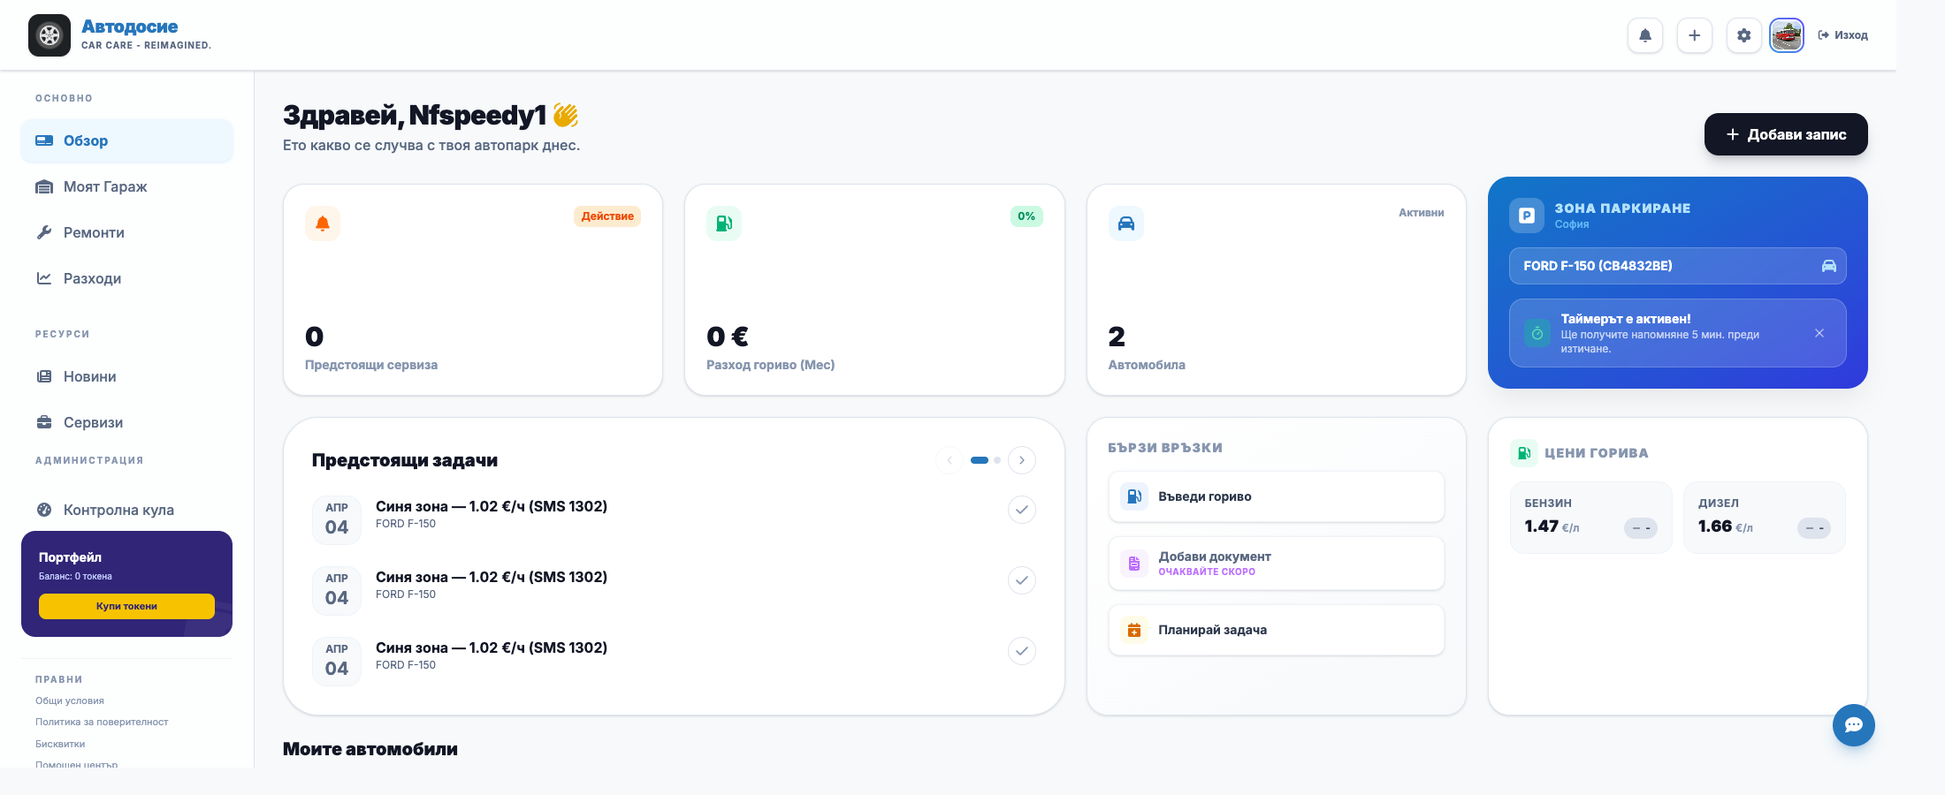Mark first Синя зона task as done
This screenshot has height=795, width=1945.
coord(1022,510)
